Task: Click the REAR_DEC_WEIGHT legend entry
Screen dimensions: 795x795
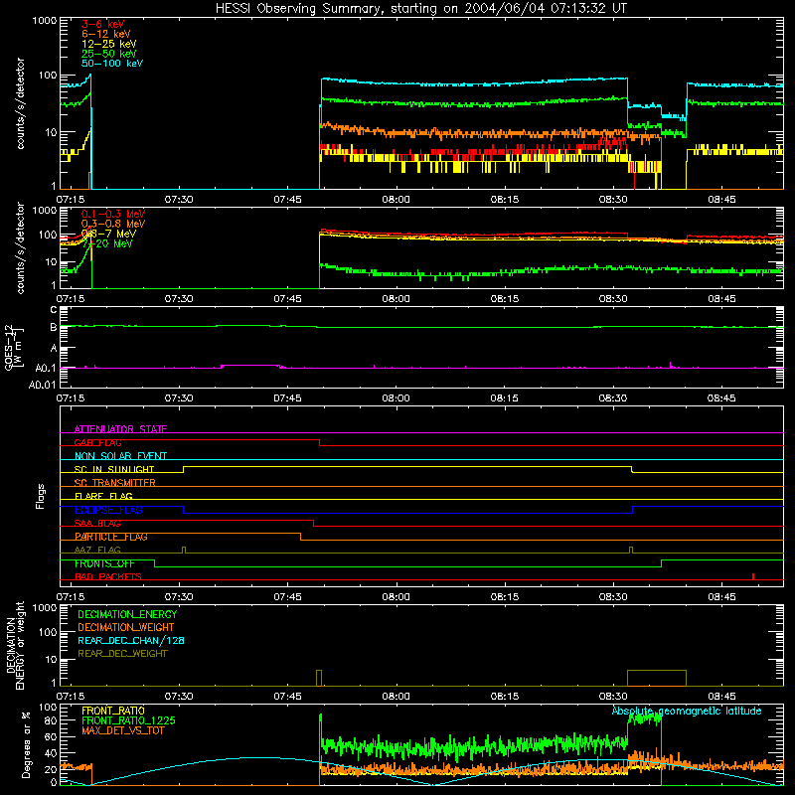Action: coord(122,654)
